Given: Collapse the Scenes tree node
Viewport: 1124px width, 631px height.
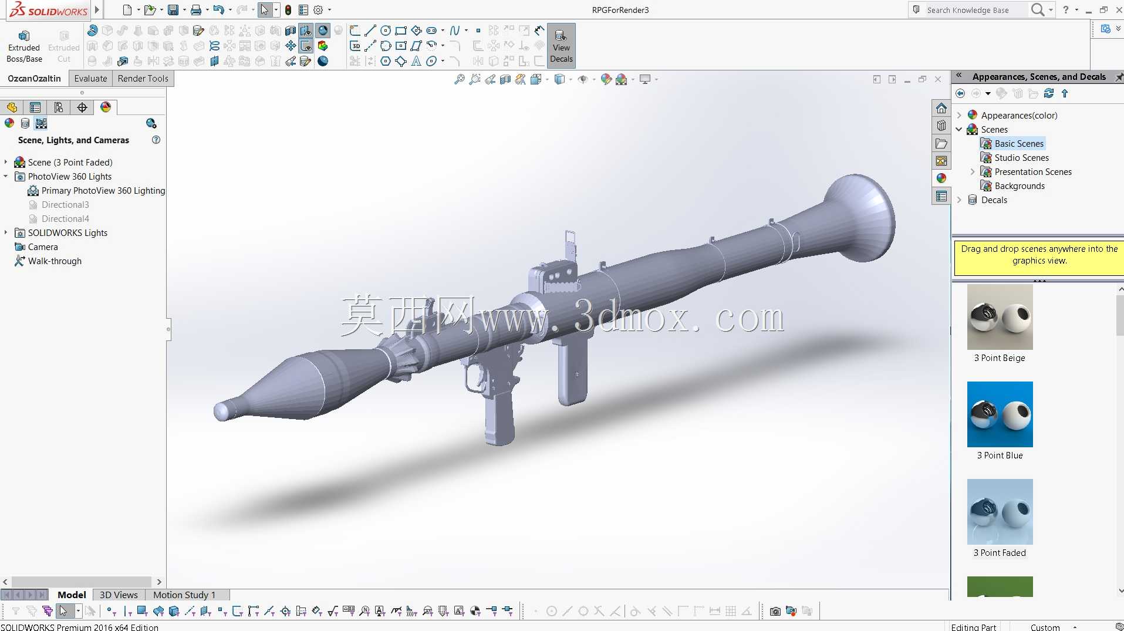Looking at the screenshot, I should pos(959,129).
